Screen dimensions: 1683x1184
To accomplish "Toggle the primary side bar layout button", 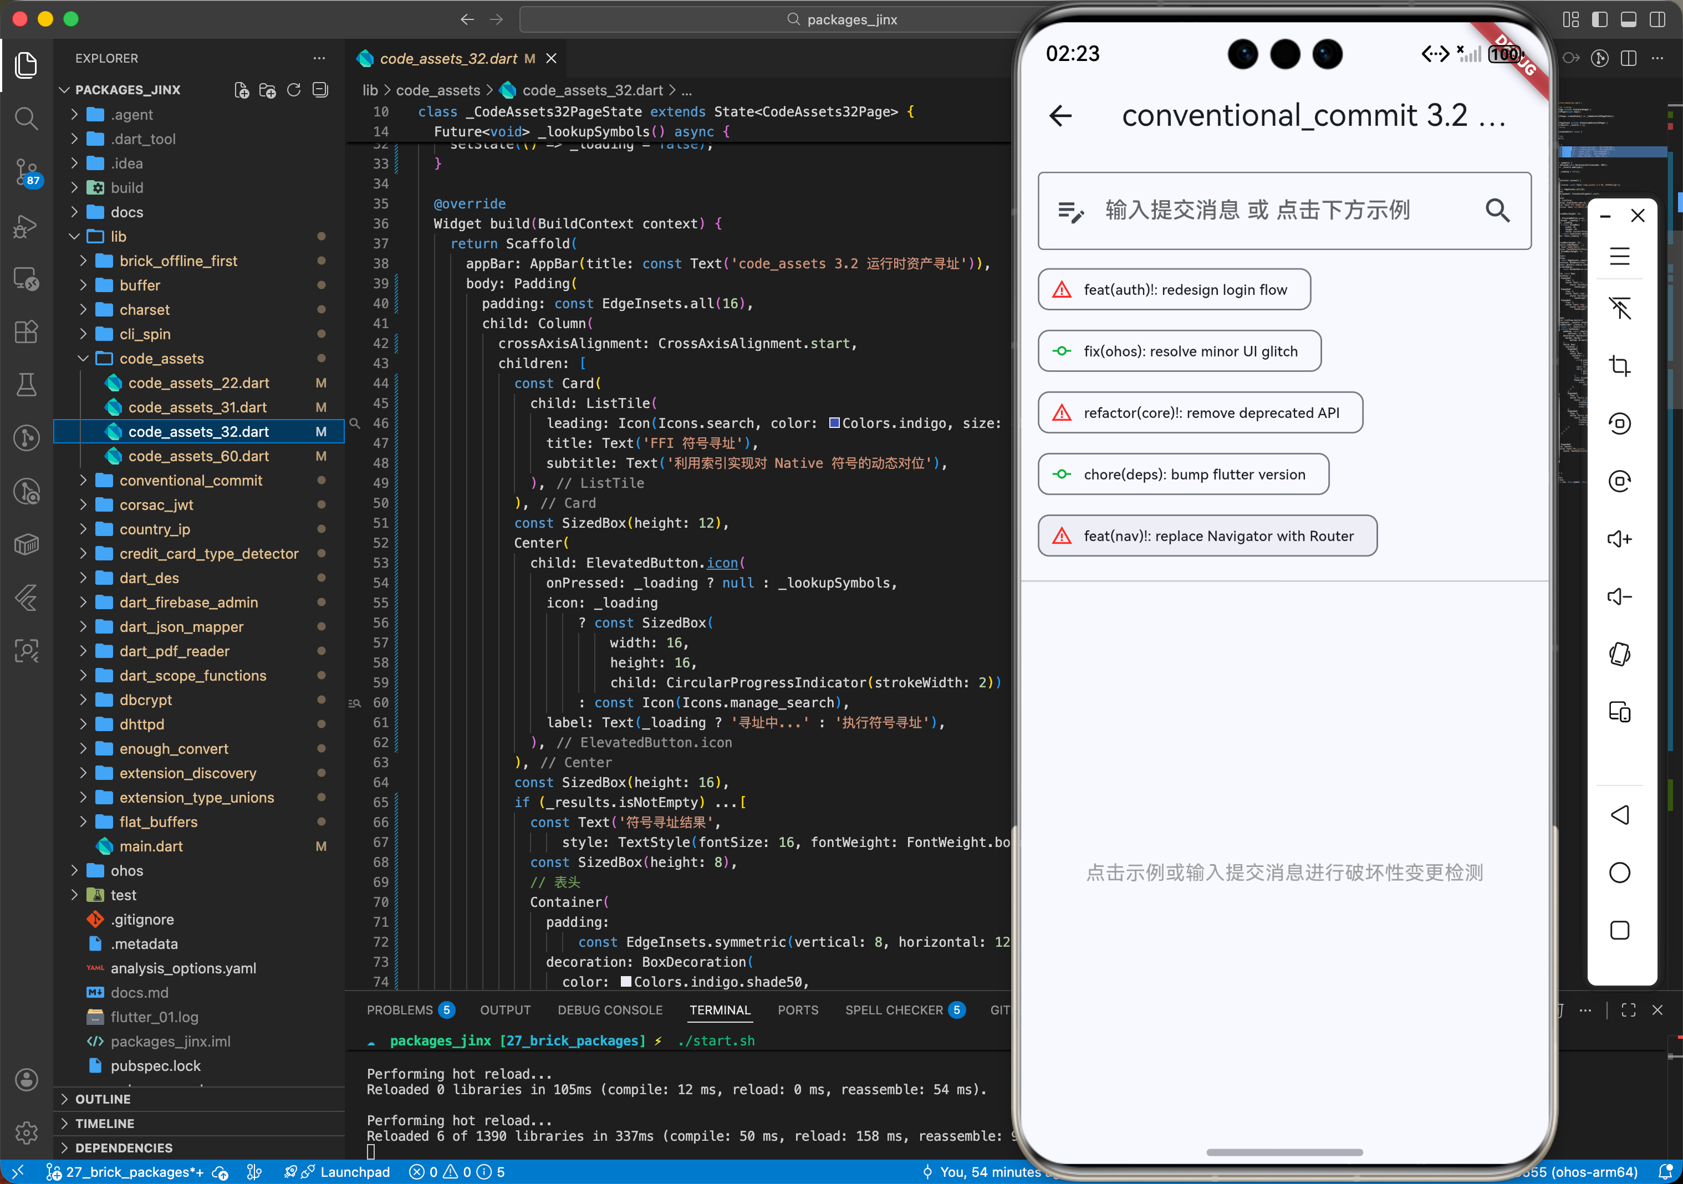I will (1599, 20).
